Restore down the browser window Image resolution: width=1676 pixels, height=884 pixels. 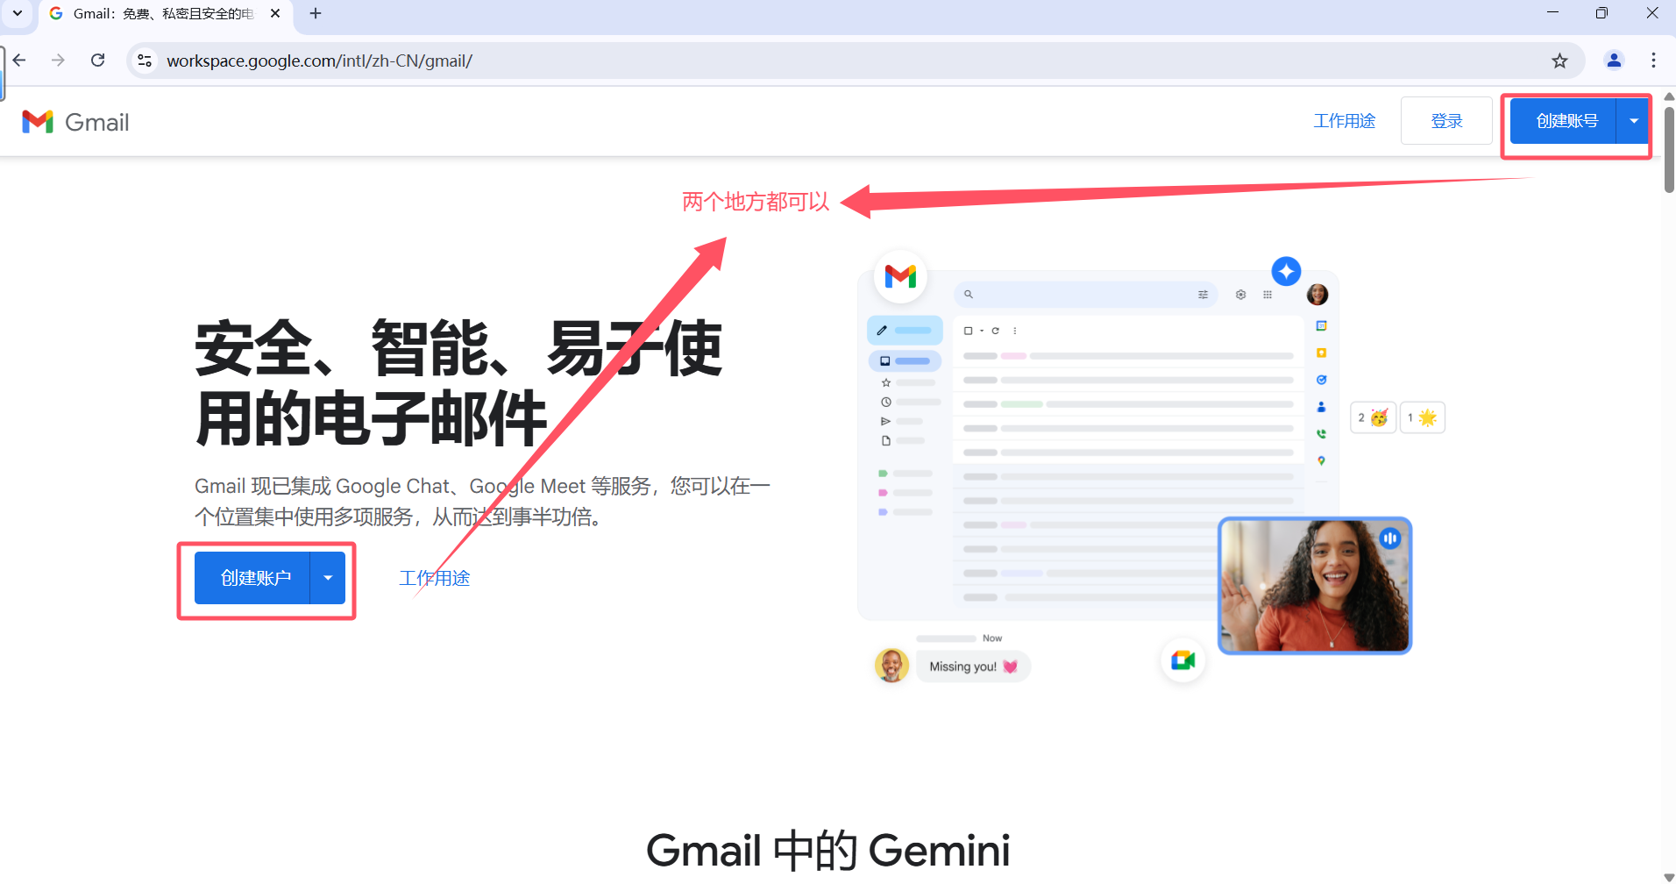coord(1601,12)
